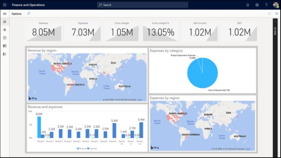Close the dashboard page
This screenshot has width=281, height=158.
(277, 14)
